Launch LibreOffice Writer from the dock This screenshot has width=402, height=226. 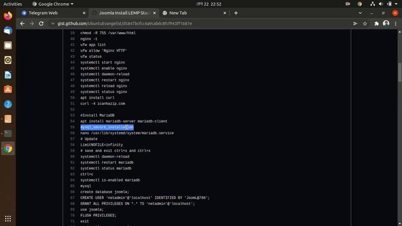click(x=8, y=75)
